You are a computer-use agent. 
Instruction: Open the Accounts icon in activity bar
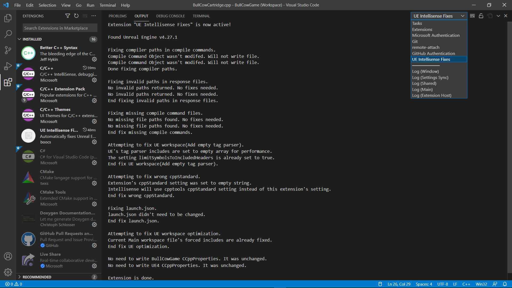(8, 256)
